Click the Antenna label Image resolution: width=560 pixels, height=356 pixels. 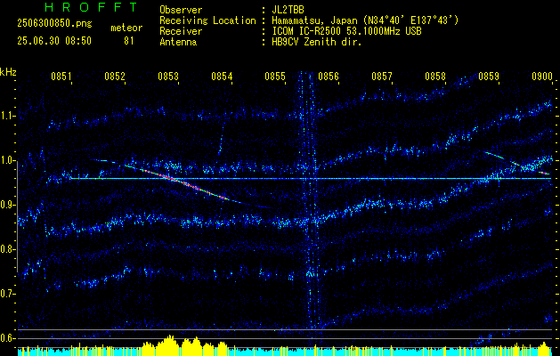coord(178,42)
